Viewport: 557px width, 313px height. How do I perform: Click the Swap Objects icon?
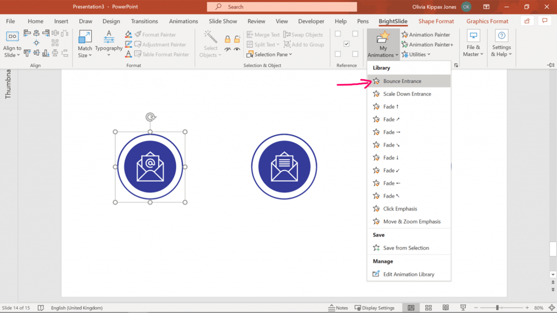[x=287, y=34]
